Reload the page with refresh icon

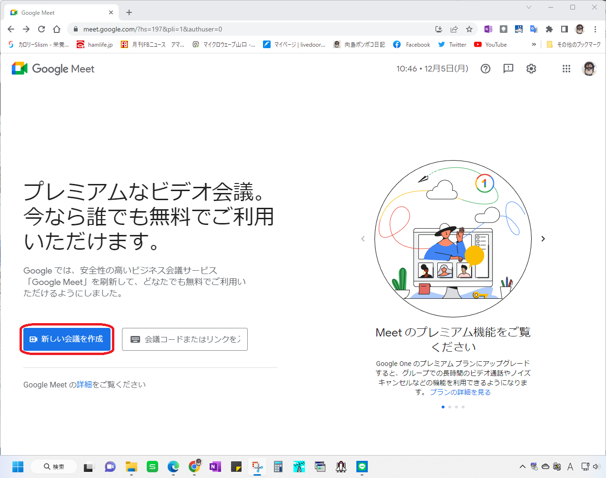(41, 29)
